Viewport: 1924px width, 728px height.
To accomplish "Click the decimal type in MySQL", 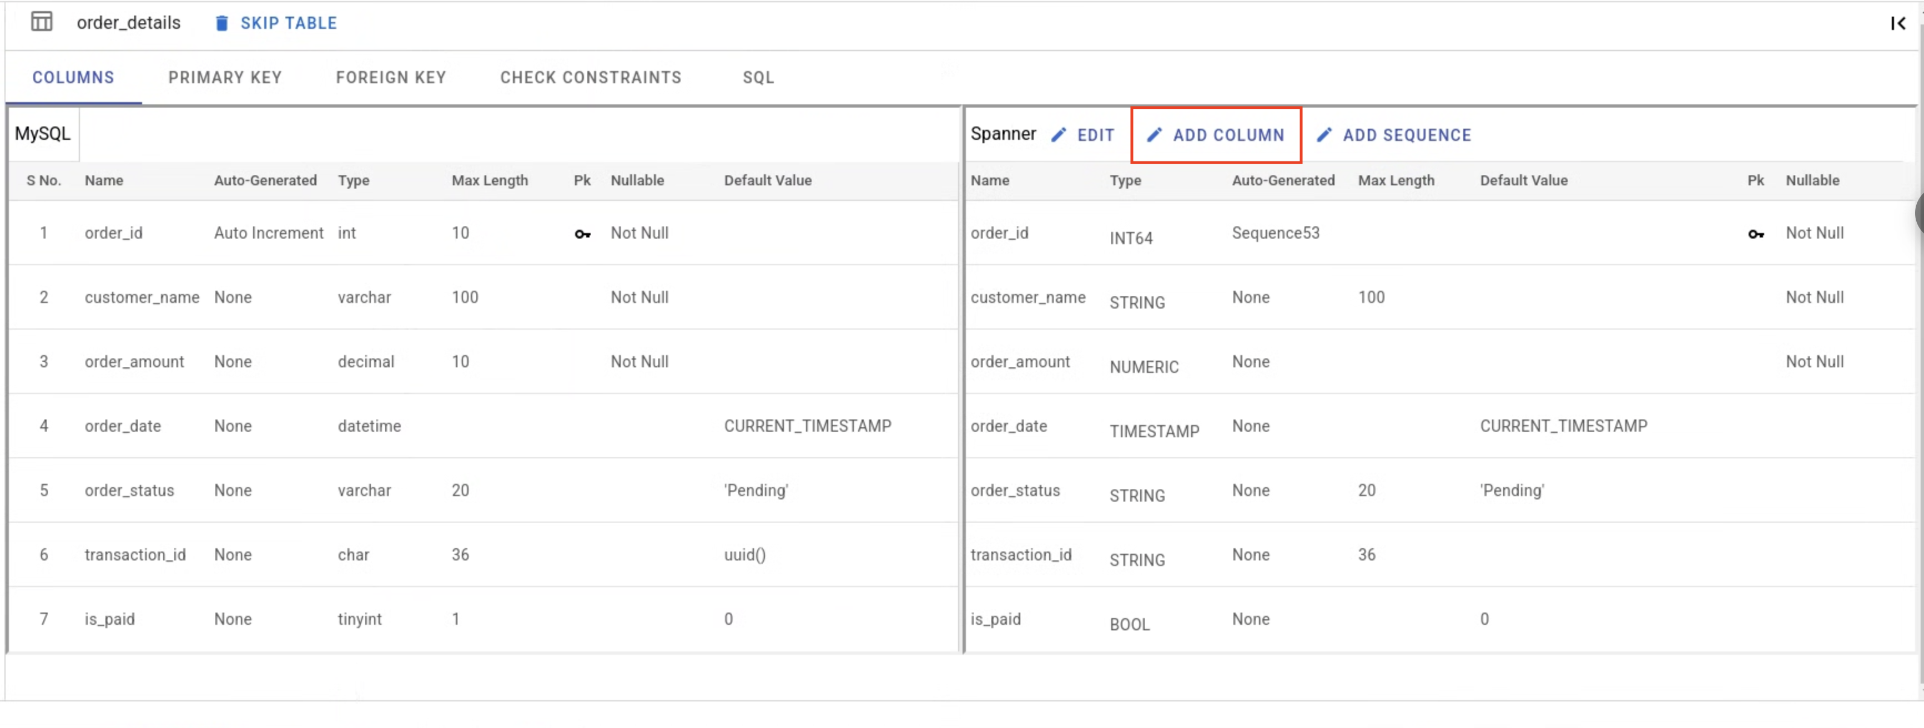I will 366,361.
